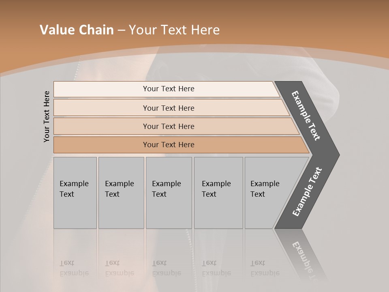Click the reflected dark arrow below the chevron

pos(303,253)
